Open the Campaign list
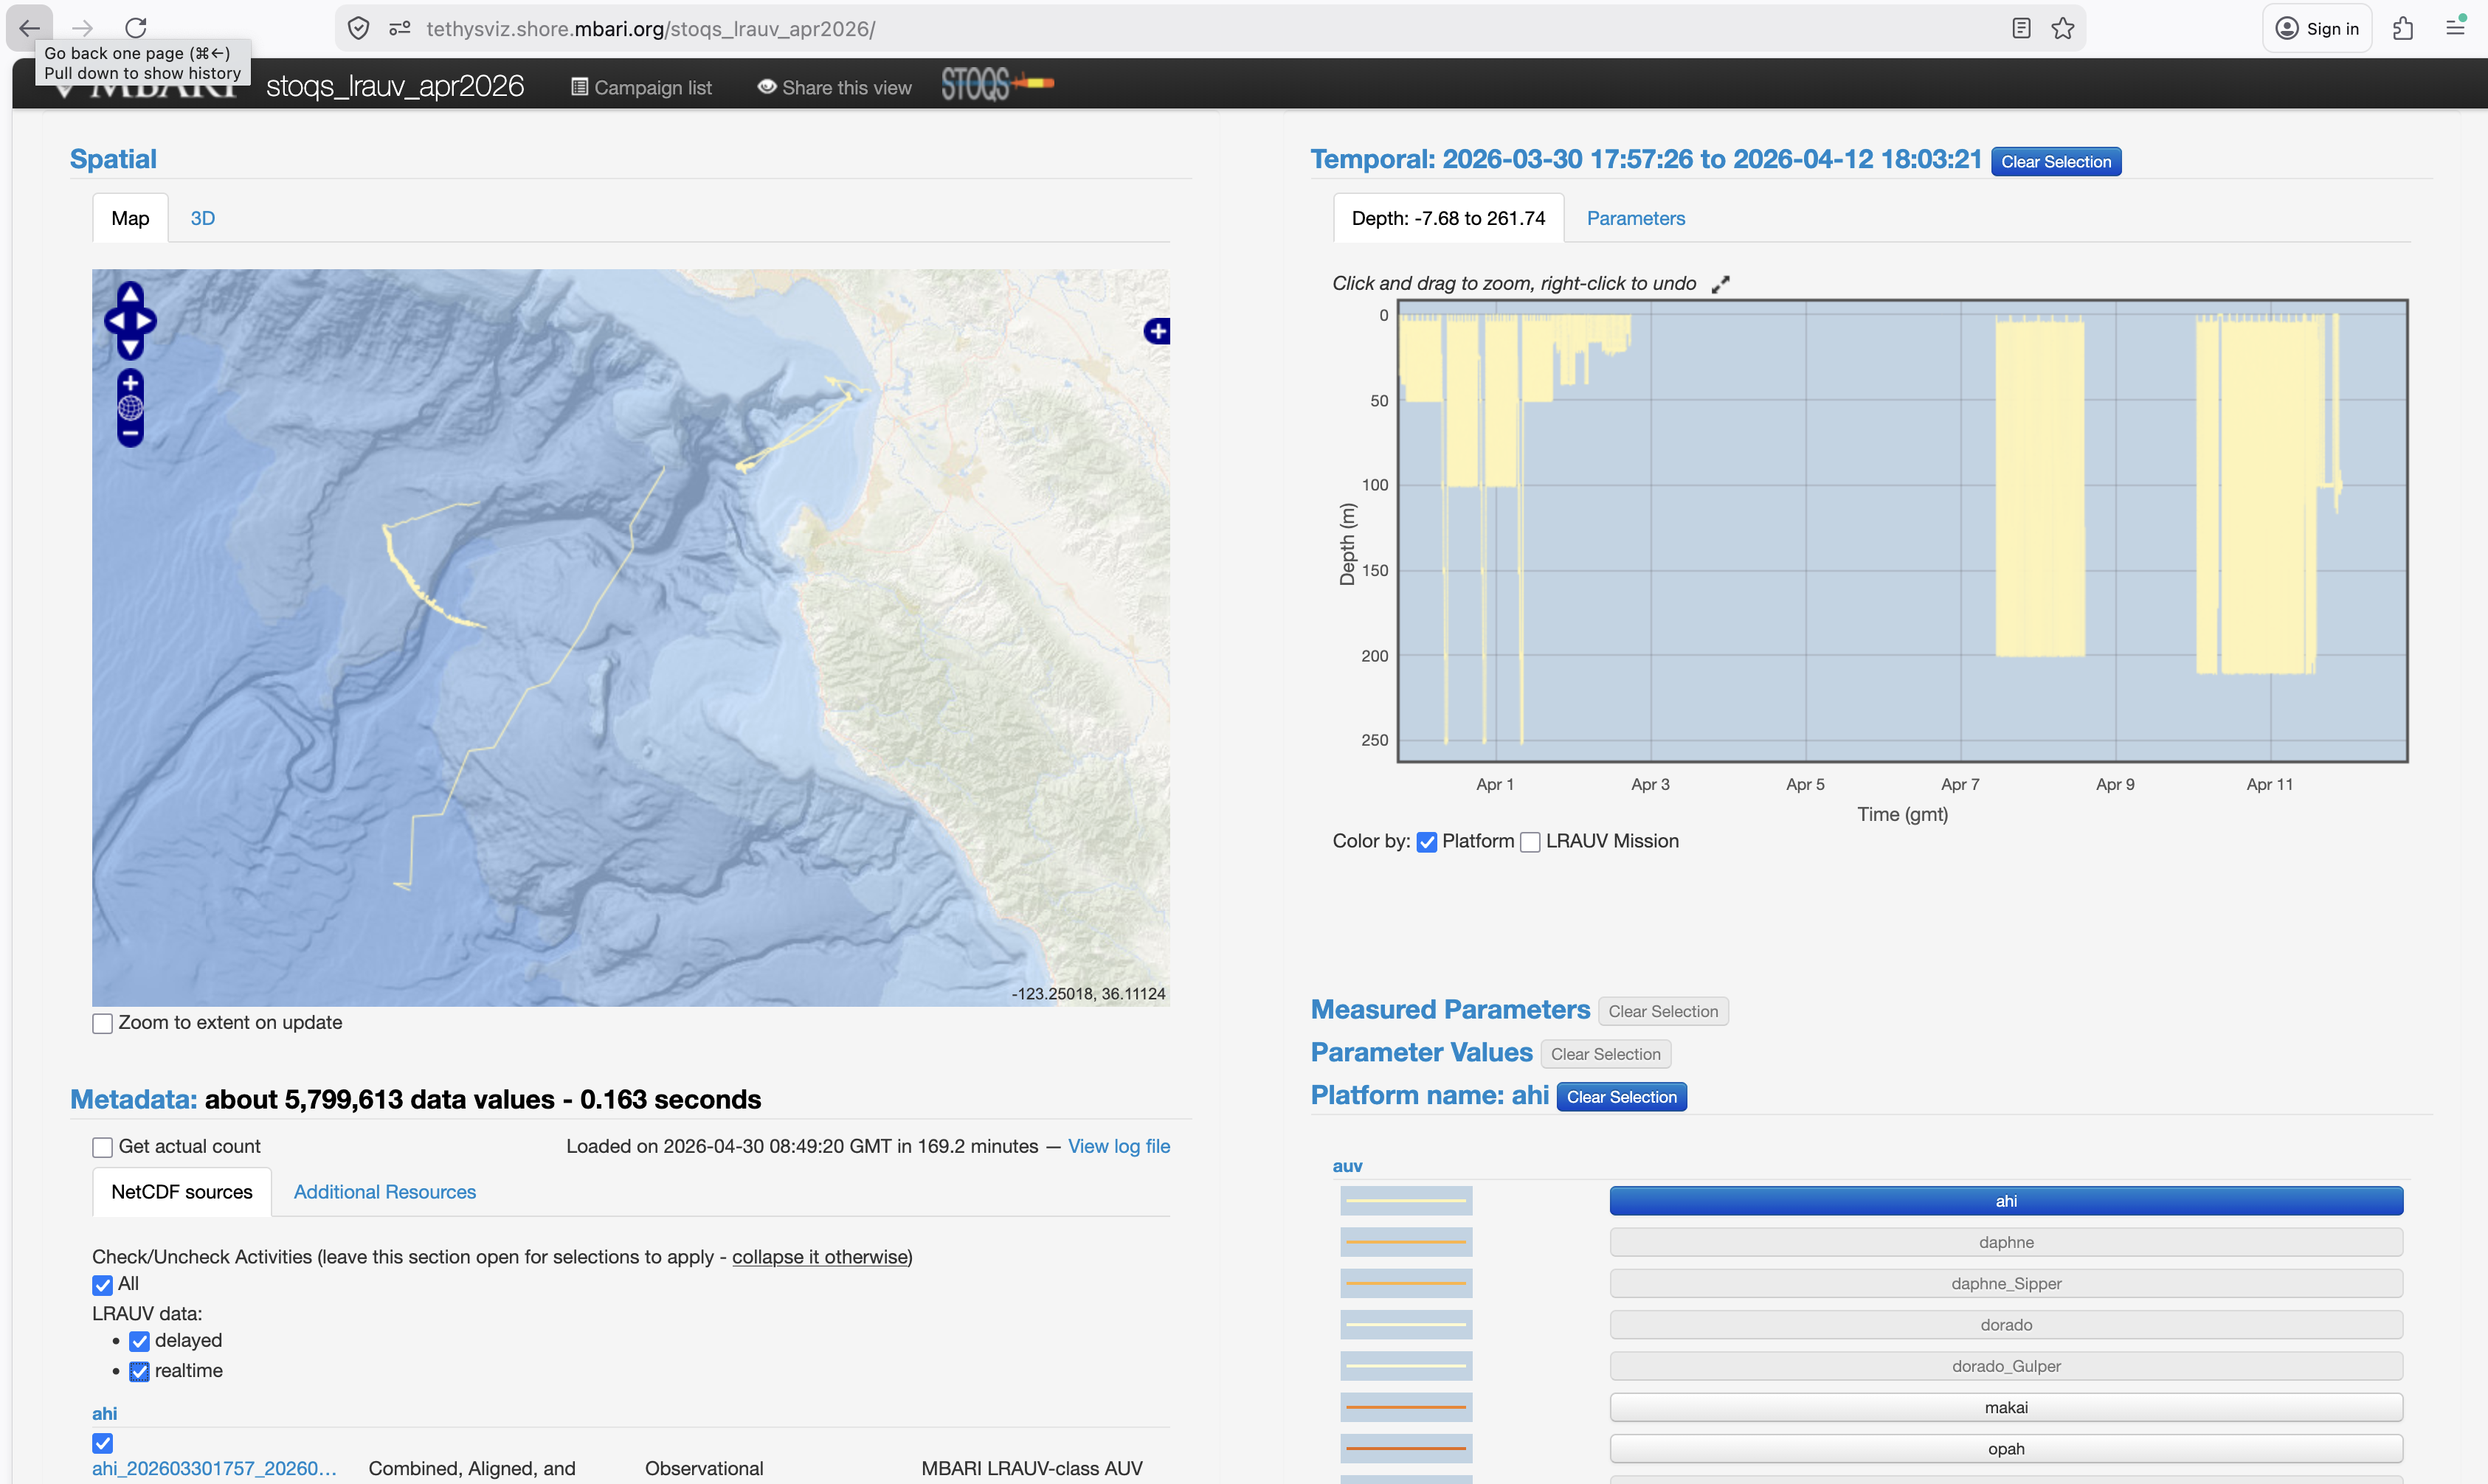Screen dimensions: 2488x1484 [x=641, y=87]
